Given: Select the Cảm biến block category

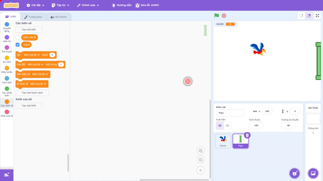Looking at the screenshot, I should [x=7, y=80].
